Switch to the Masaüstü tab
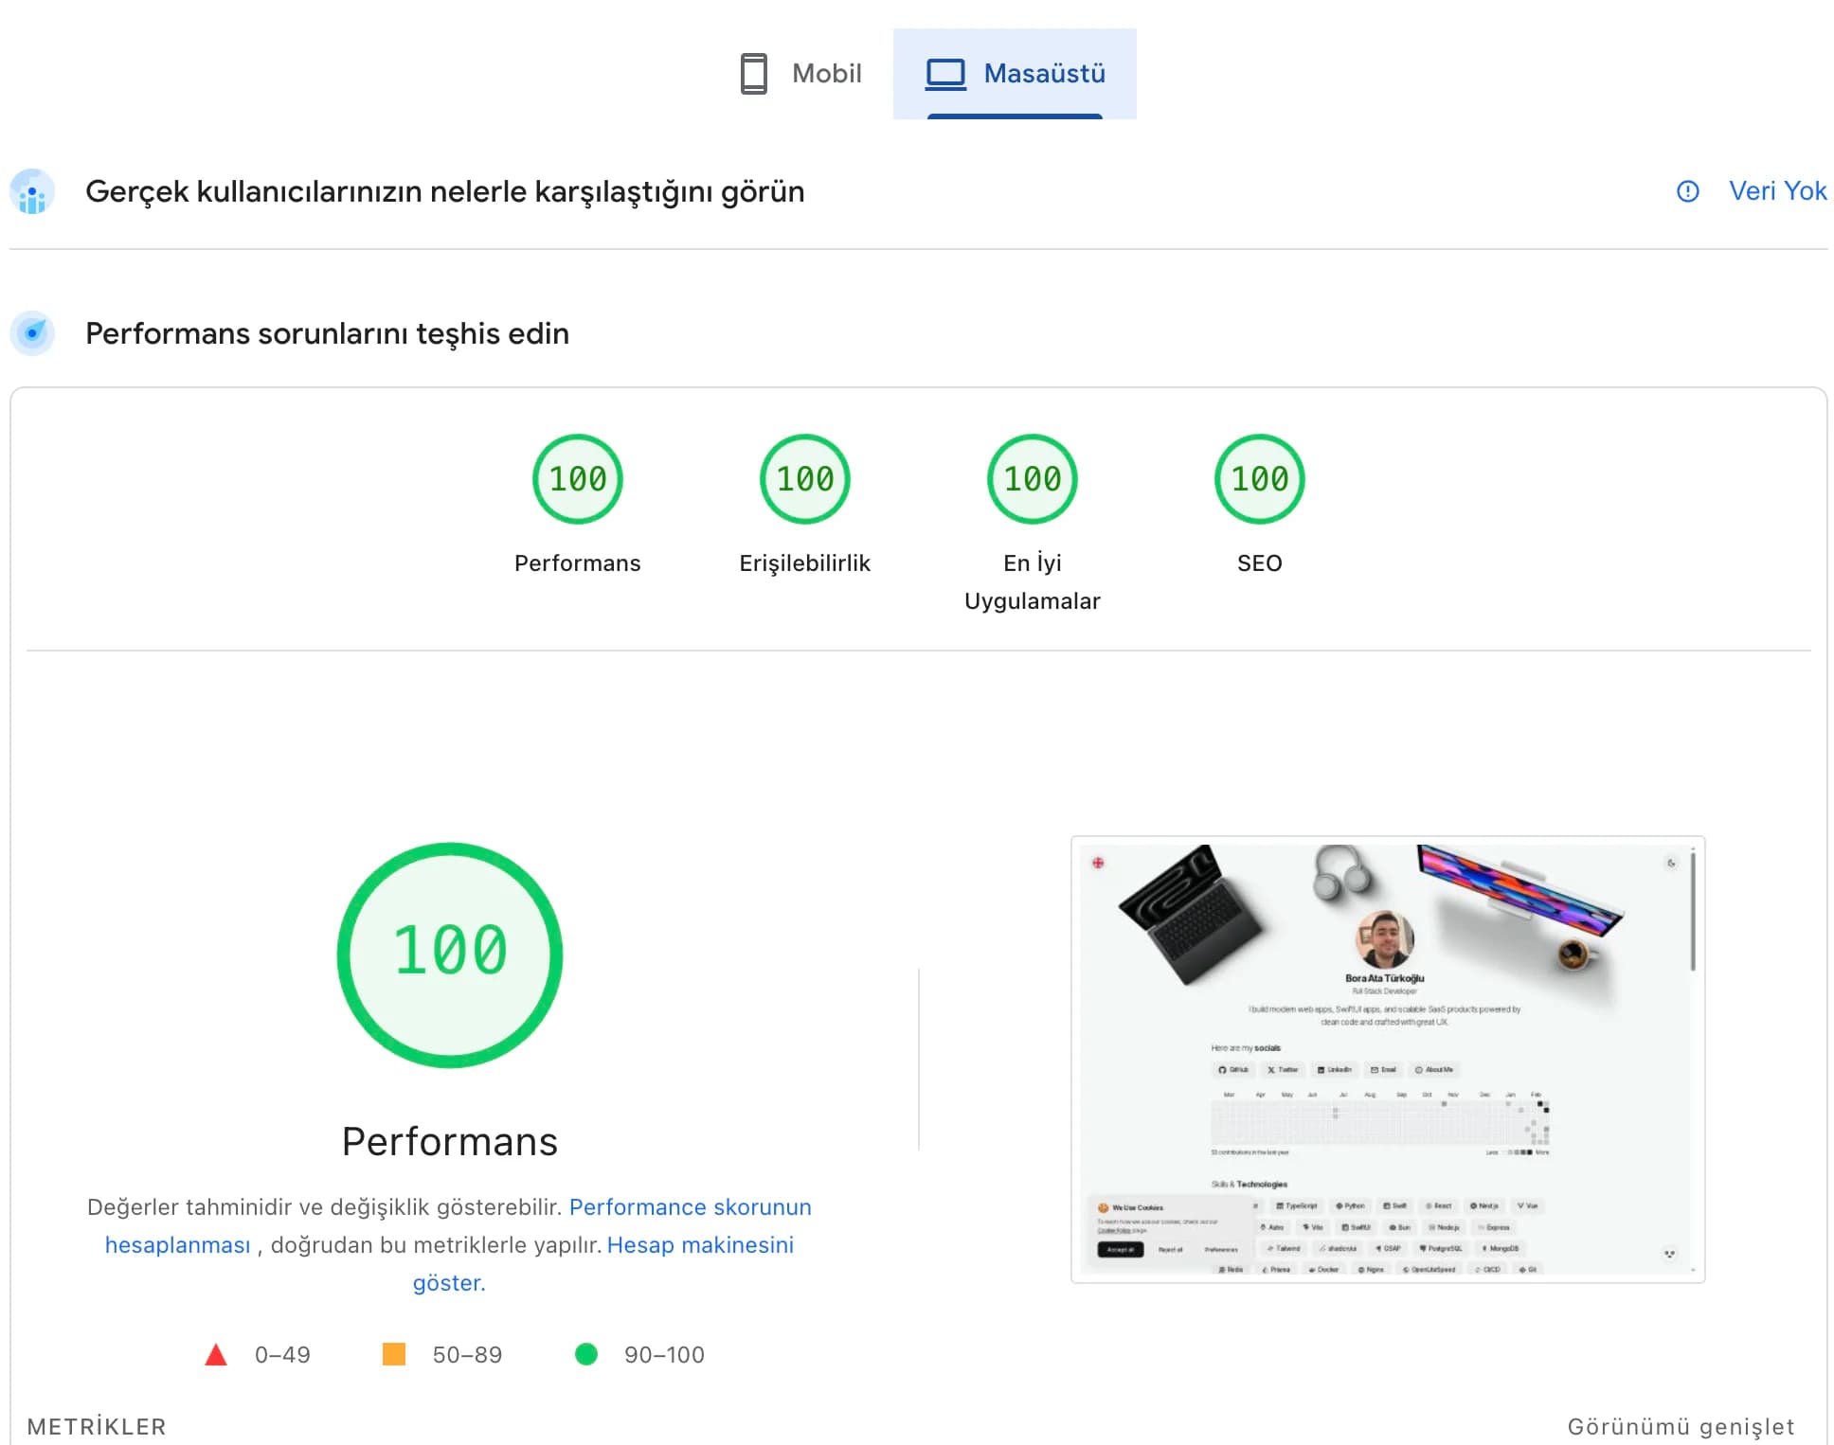The height and width of the screenshot is (1445, 1834). (x=1014, y=71)
